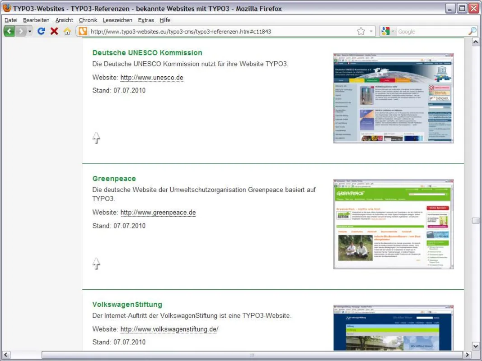This screenshot has width=482, height=361.
Task: Click the Forward navigation arrow
Action: tap(21, 31)
